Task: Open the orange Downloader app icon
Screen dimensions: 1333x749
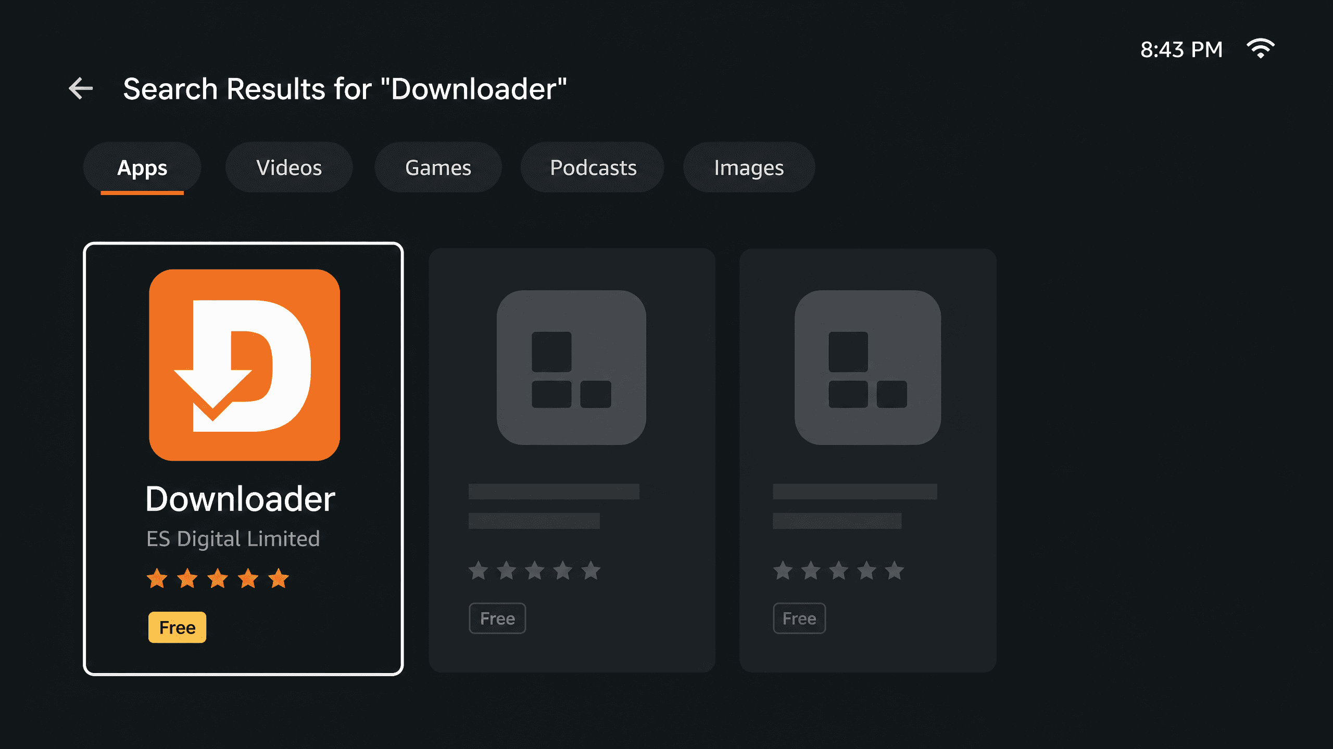Action: (244, 365)
